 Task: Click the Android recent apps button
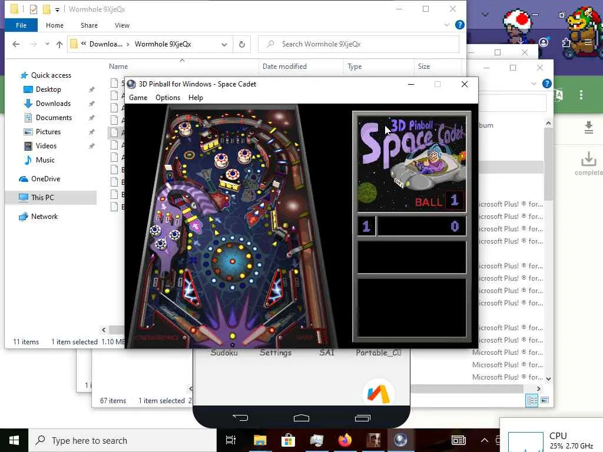362,418
